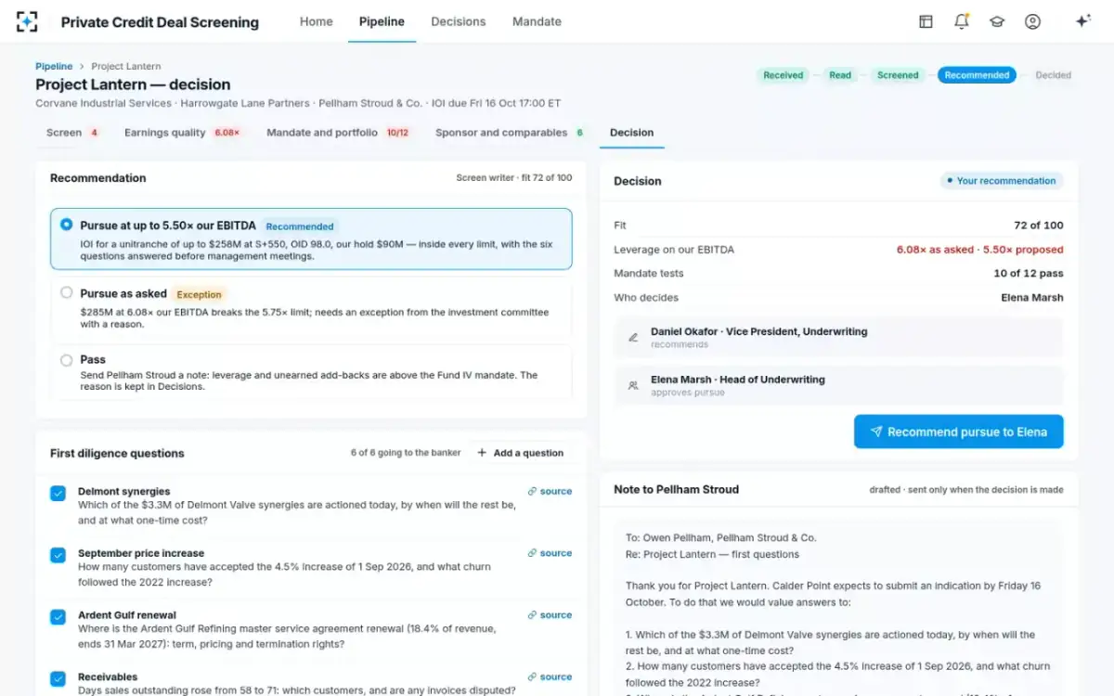
Task: Click the Read stage pill
Action: pyautogui.click(x=840, y=75)
